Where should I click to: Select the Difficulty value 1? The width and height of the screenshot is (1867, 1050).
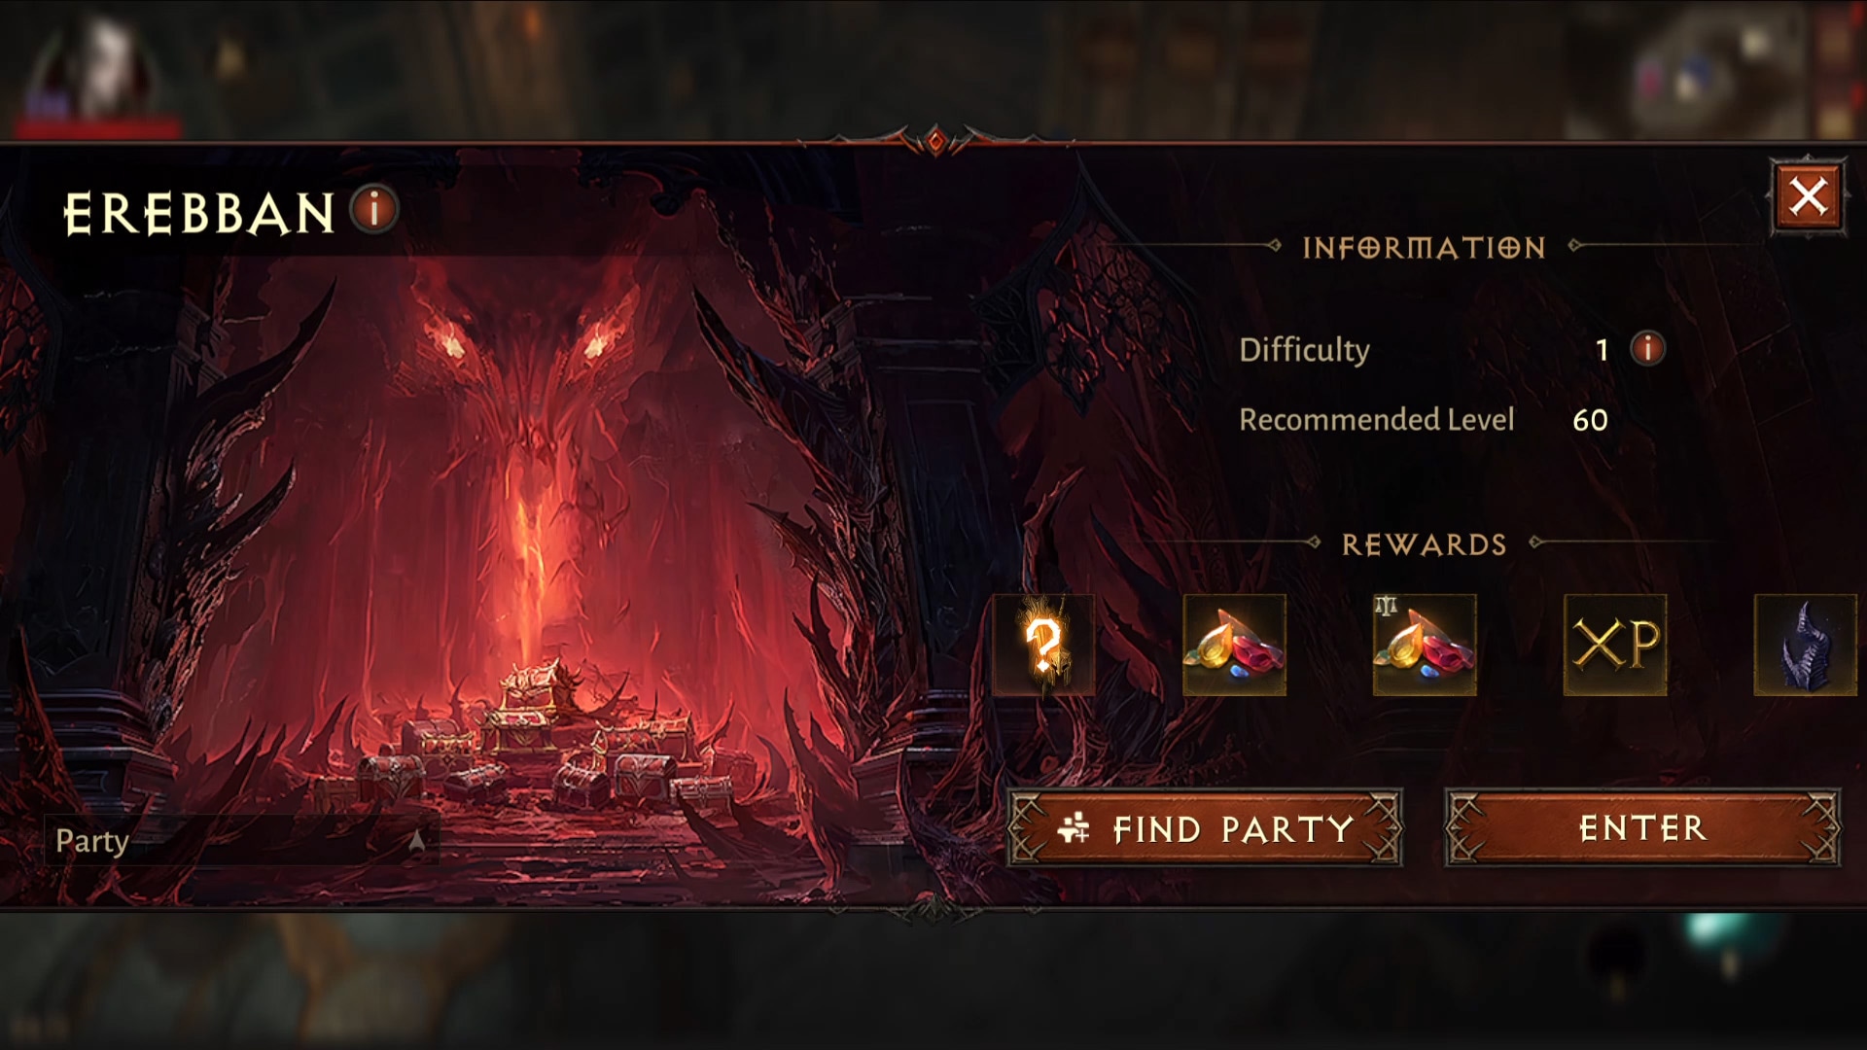point(1602,350)
